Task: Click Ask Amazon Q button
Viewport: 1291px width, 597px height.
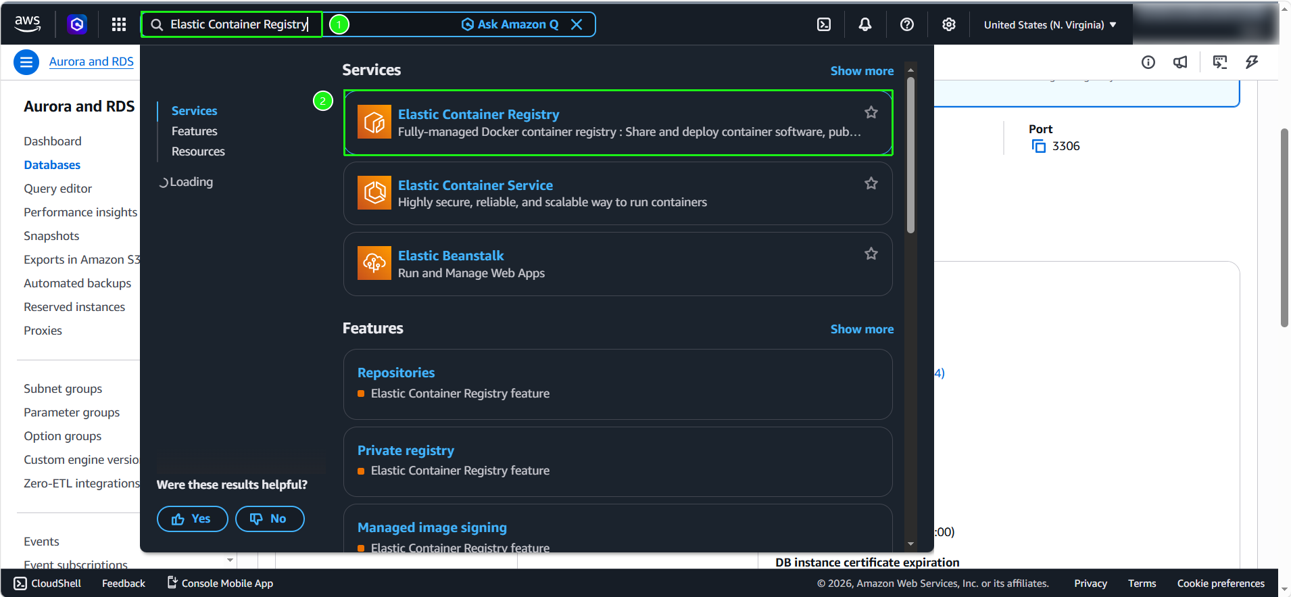Action: 510,24
